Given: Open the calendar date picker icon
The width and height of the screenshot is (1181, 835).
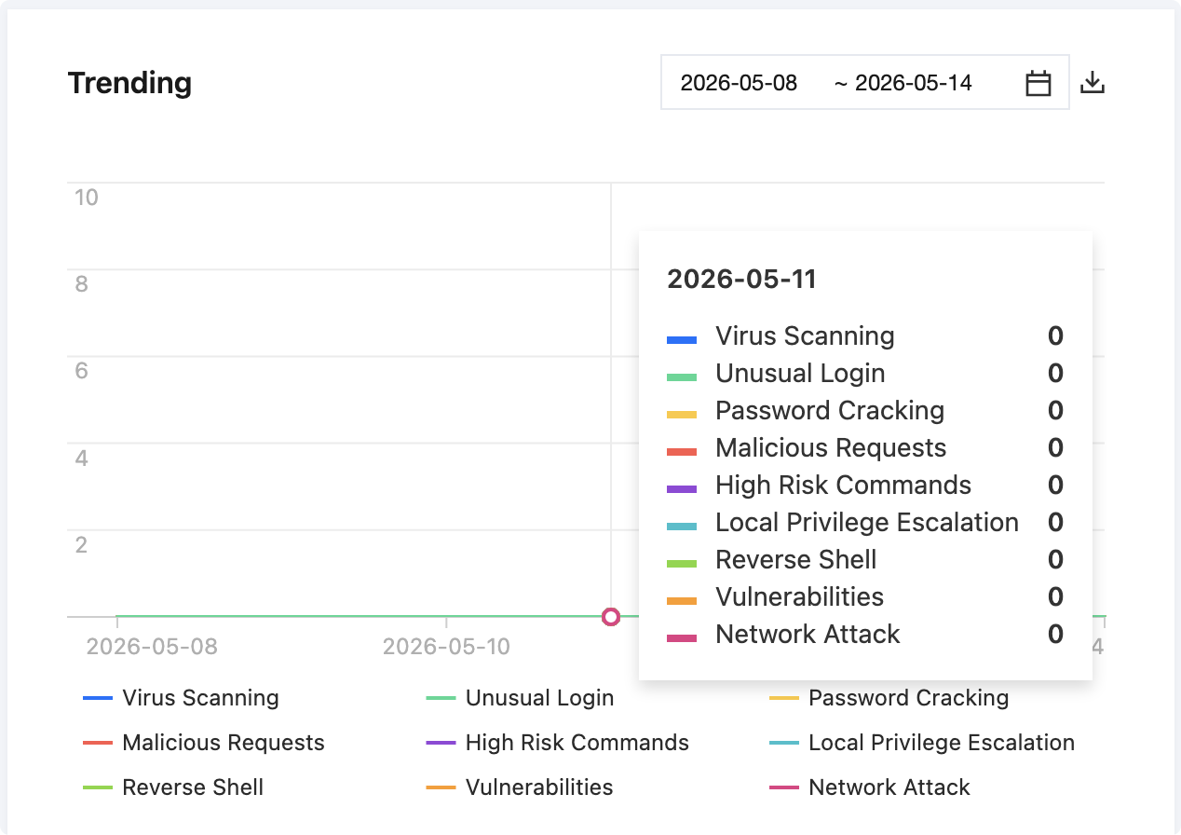Looking at the screenshot, I should [x=1038, y=83].
